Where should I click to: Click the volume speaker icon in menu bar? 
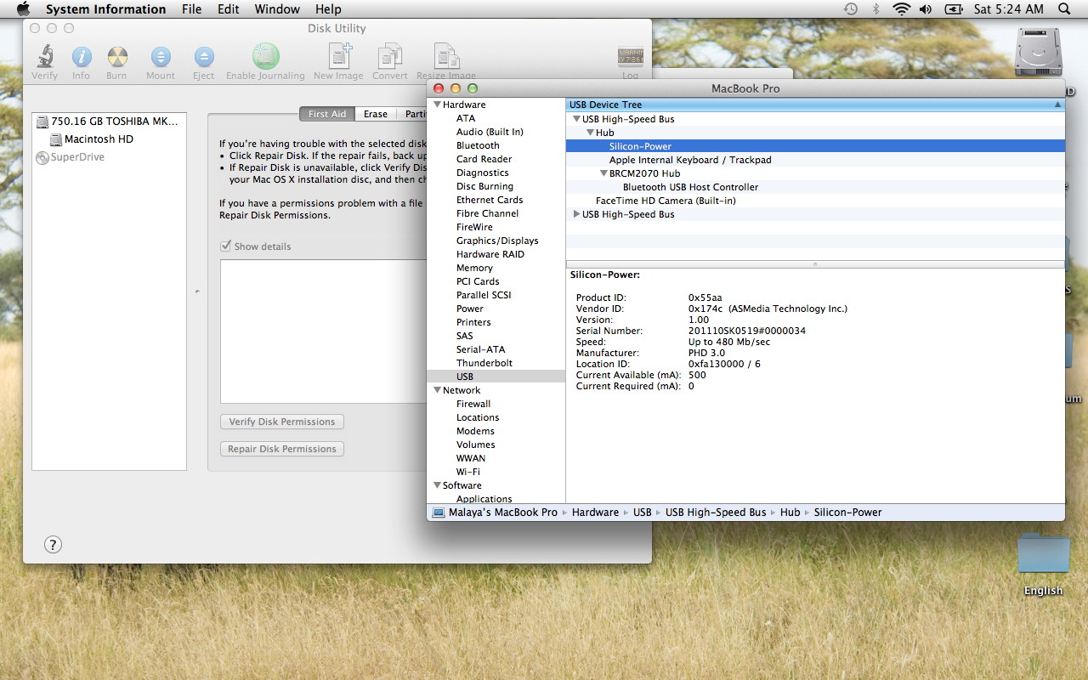click(925, 9)
